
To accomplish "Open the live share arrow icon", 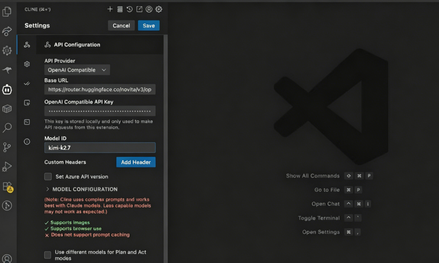I will 7,31.
